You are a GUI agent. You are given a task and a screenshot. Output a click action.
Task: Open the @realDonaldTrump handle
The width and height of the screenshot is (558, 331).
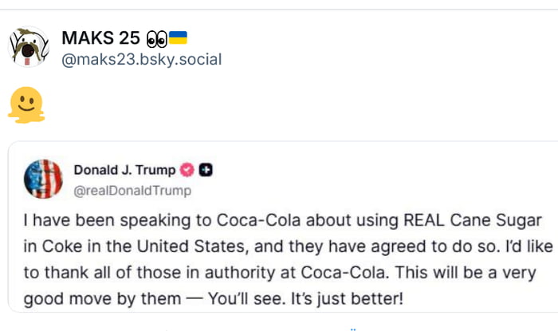click(x=132, y=191)
